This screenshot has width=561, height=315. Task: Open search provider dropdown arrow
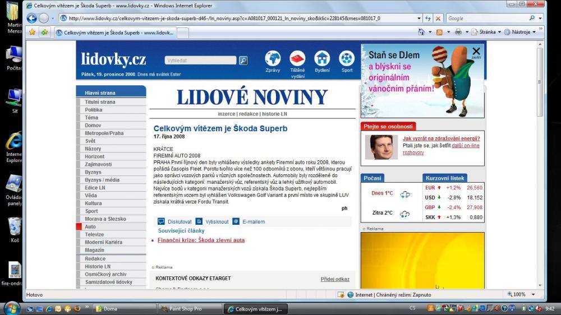[x=540, y=18]
